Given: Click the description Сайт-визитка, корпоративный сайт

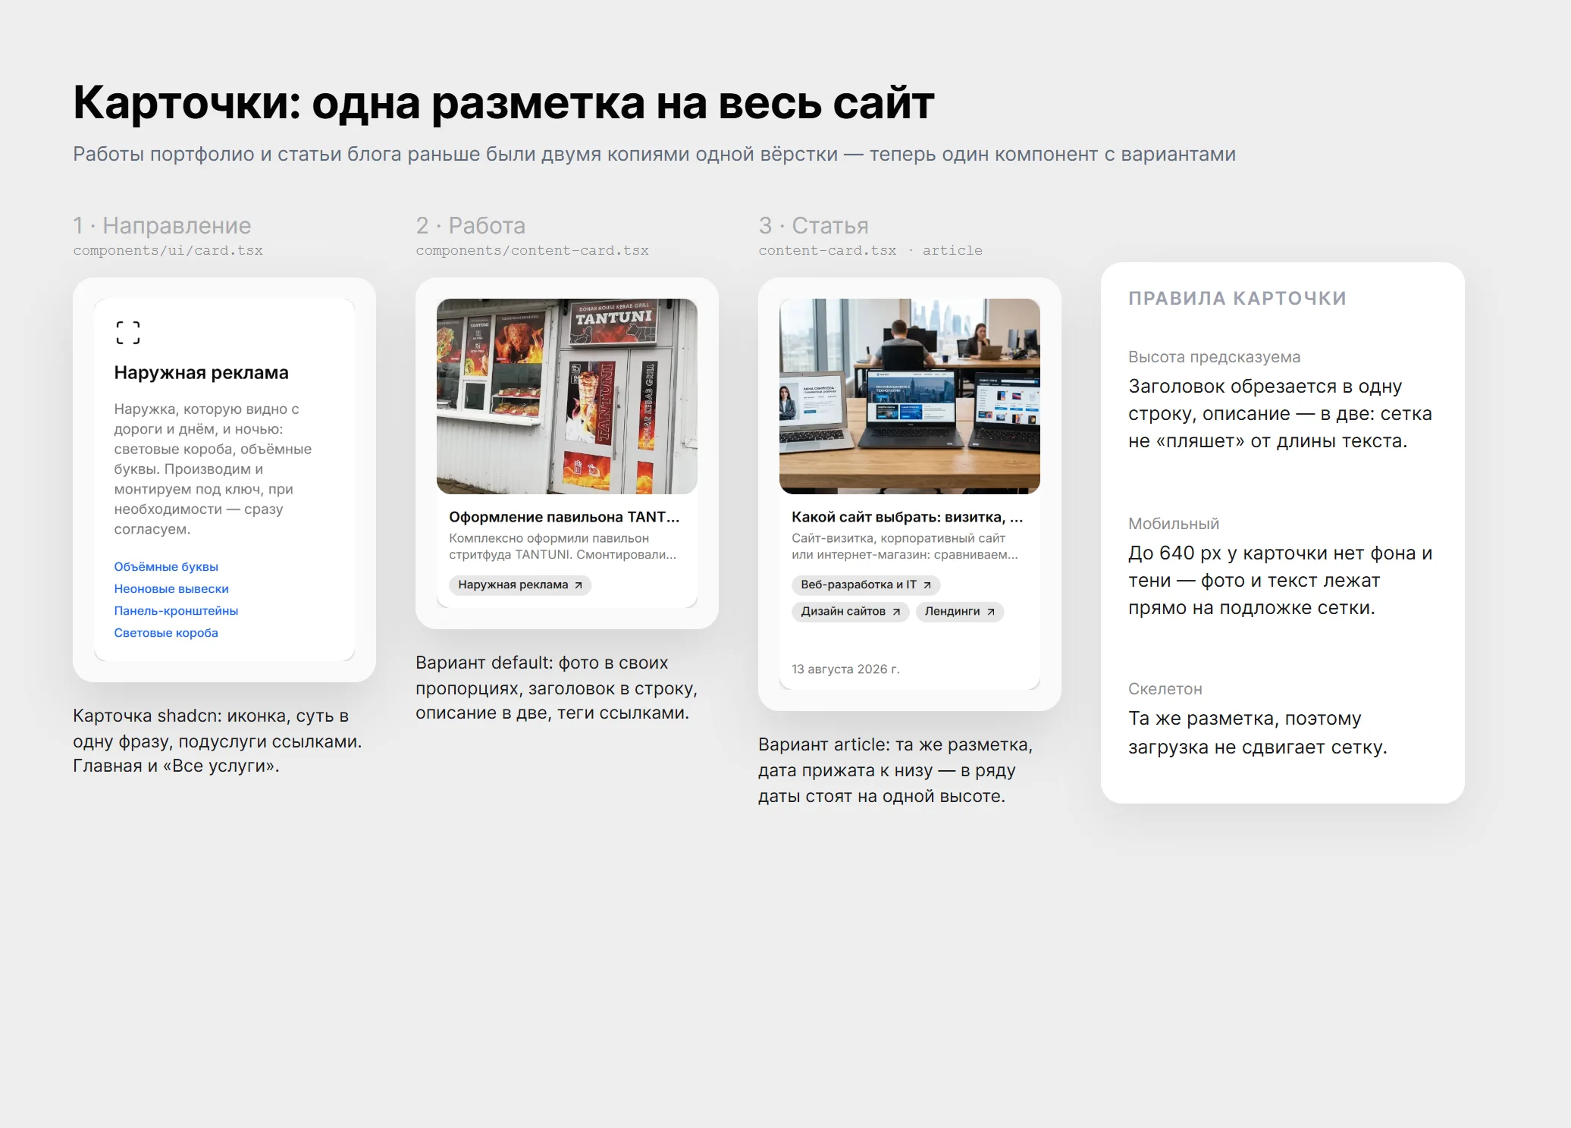Looking at the screenshot, I should (x=905, y=547).
